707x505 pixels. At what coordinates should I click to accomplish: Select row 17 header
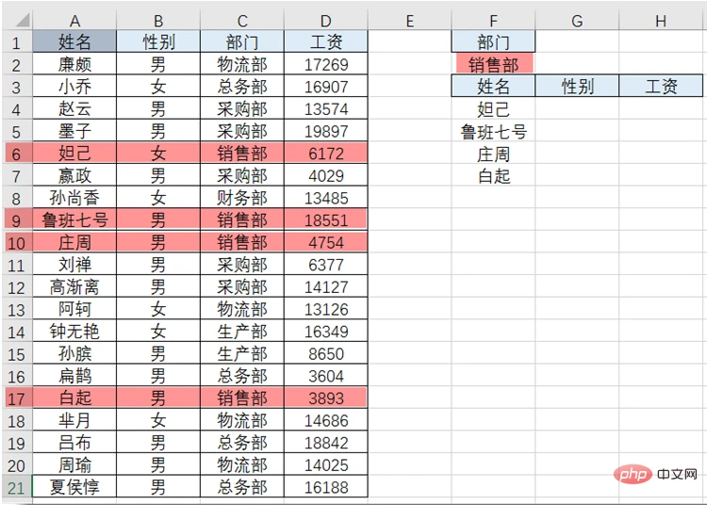[17, 399]
